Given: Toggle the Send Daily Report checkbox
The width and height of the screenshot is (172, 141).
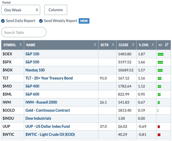Looking at the screenshot, I should click(3, 21).
